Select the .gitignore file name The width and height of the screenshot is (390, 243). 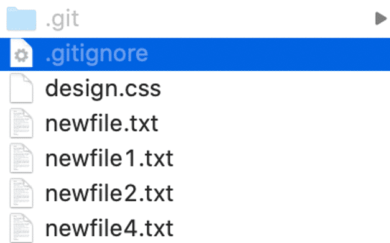point(97,55)
